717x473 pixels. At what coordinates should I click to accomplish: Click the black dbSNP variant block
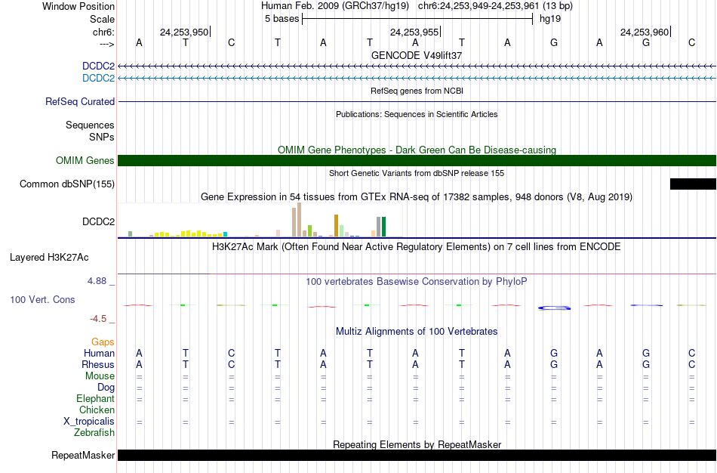tap(693, 184)
